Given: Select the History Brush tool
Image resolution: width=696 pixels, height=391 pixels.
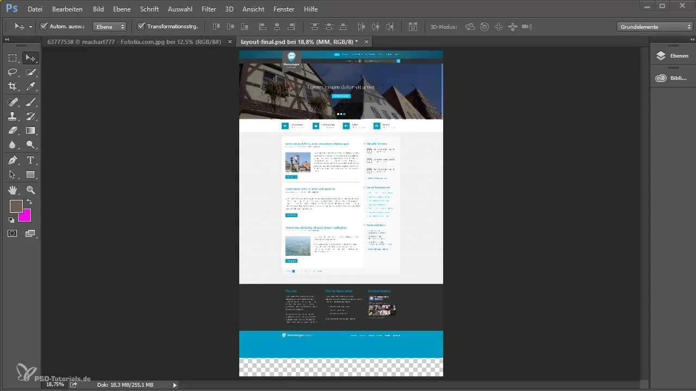Looking at the screenshot, I should tap(31, 116).
